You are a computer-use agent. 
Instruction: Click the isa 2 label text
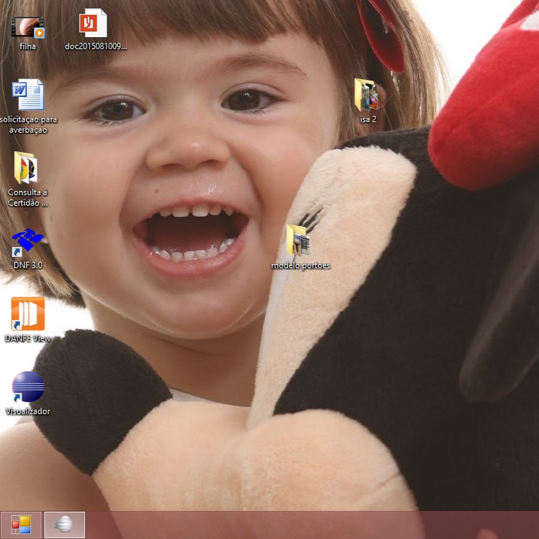coord(368,119)
